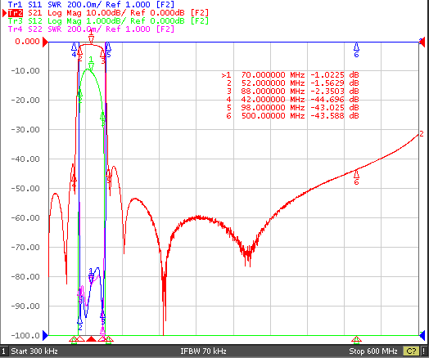
Task: Click the solid red active marker on frequency axis
Action: tap(91, 339)
